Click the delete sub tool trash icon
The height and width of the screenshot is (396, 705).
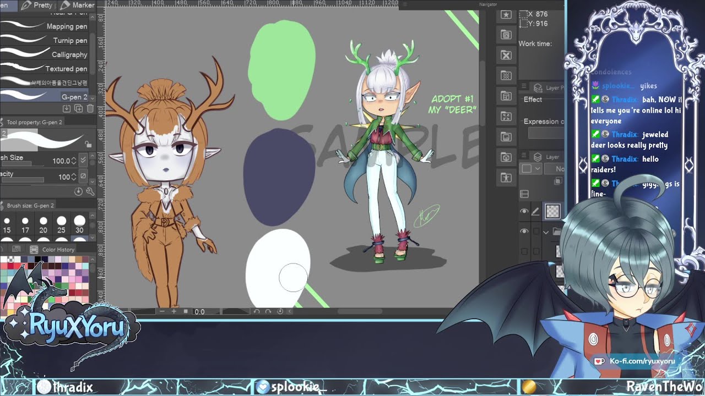pyautogui.click(x=90, y=109)
